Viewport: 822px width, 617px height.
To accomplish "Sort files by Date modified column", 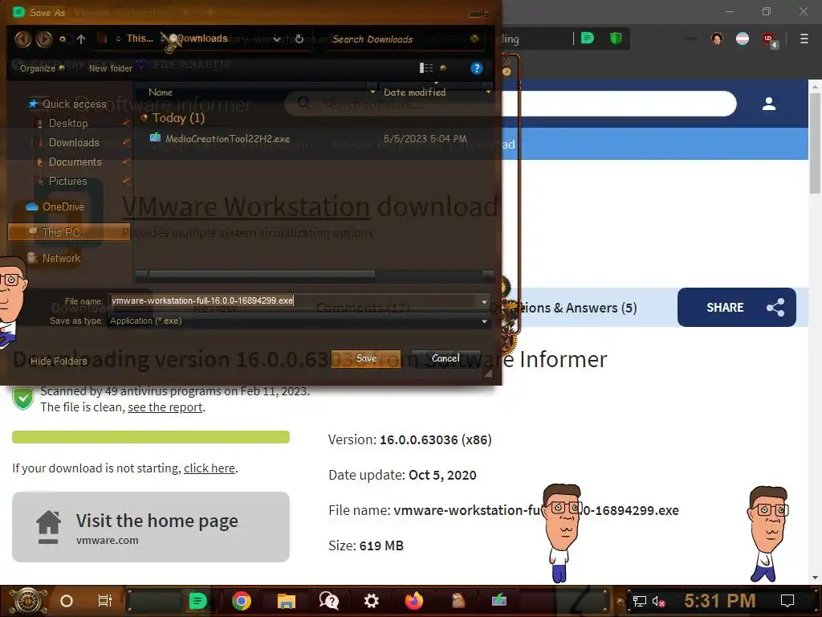I will [x=414, y=92].
